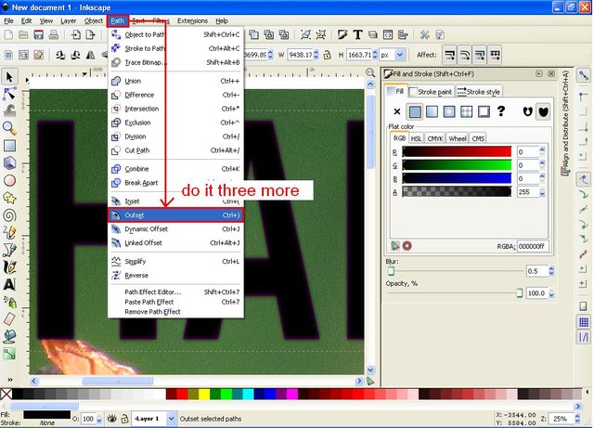Screen dimensions: 594x428
Task: Open the File menu
Action: tap(8, 20)
